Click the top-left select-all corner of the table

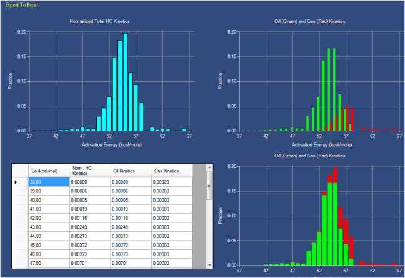(19, 170)
